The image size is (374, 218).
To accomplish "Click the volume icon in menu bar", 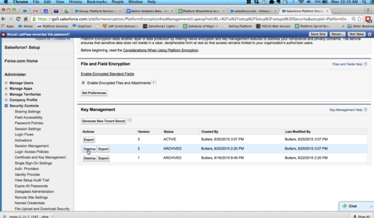I will point(308,2).
